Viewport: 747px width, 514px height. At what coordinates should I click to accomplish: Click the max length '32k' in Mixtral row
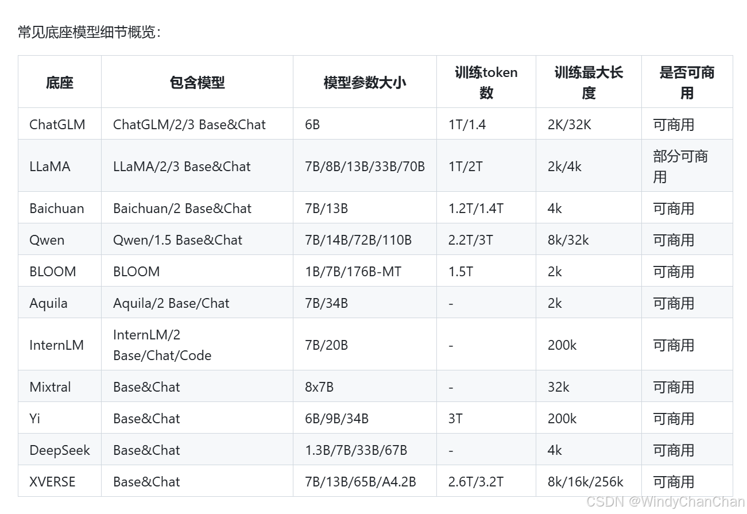(x=558, y=387)
